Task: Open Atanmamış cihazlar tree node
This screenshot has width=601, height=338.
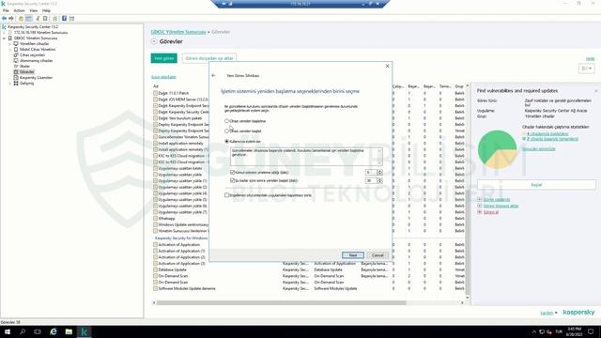Action: tap(36, 60)
